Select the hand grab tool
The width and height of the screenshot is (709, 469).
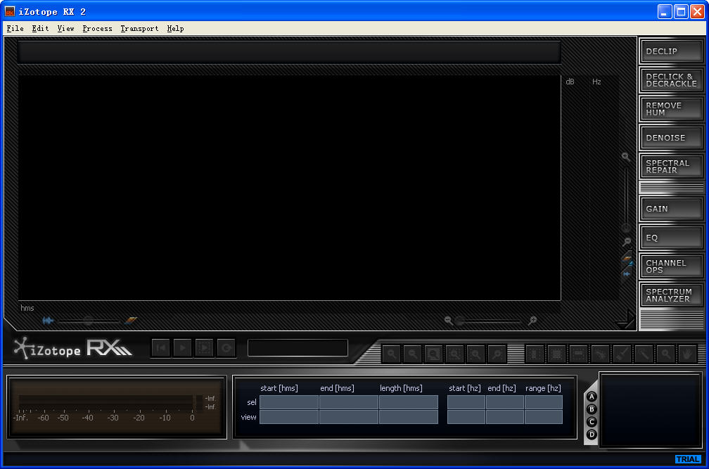pos(687,354)
